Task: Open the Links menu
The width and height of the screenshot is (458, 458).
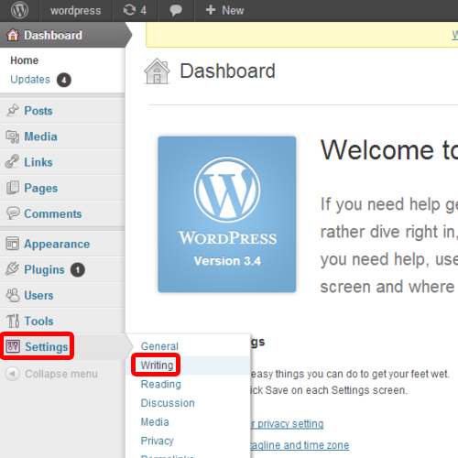Action: [x=38, y=162]
